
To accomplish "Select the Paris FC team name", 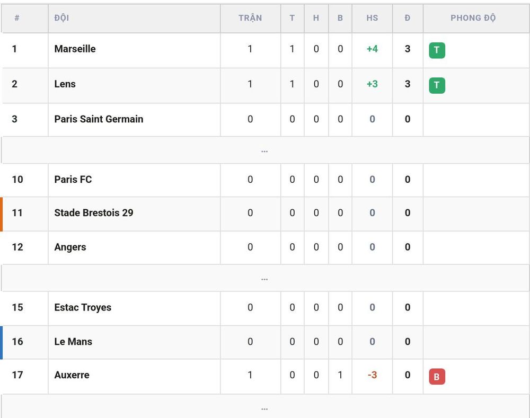I will pos(73,180).
